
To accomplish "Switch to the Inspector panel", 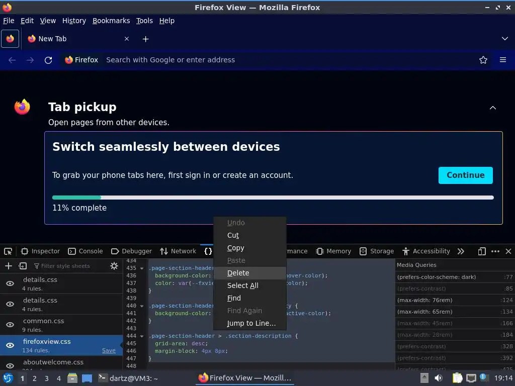I will click(x=40, y=251).
